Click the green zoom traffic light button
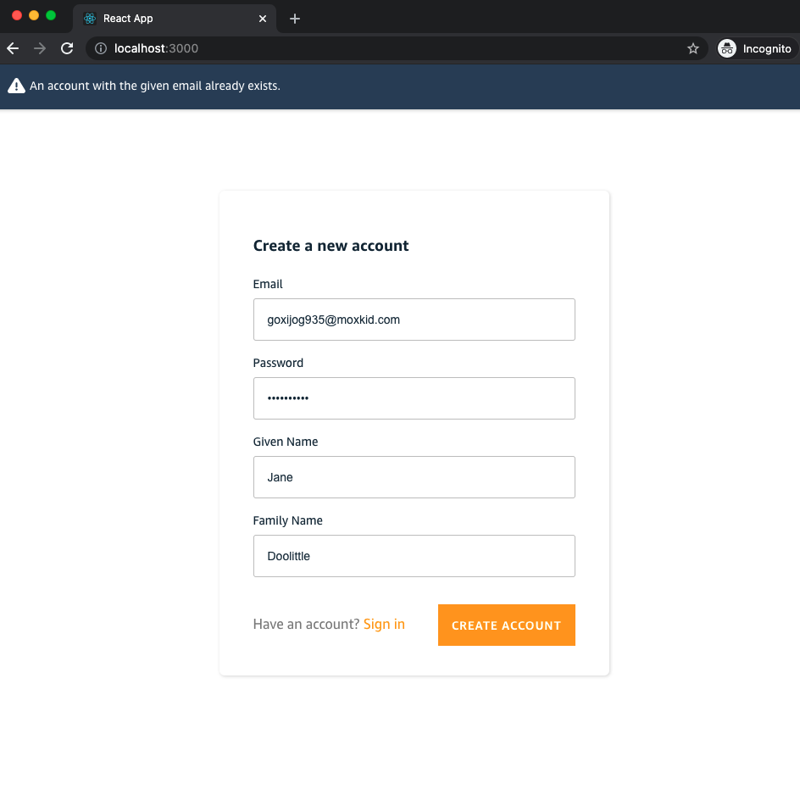Viewport: 800px width, 806px height. tap(49, 14)
